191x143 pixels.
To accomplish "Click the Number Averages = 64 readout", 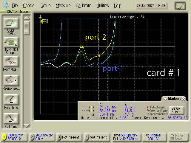I will [127, 17].
